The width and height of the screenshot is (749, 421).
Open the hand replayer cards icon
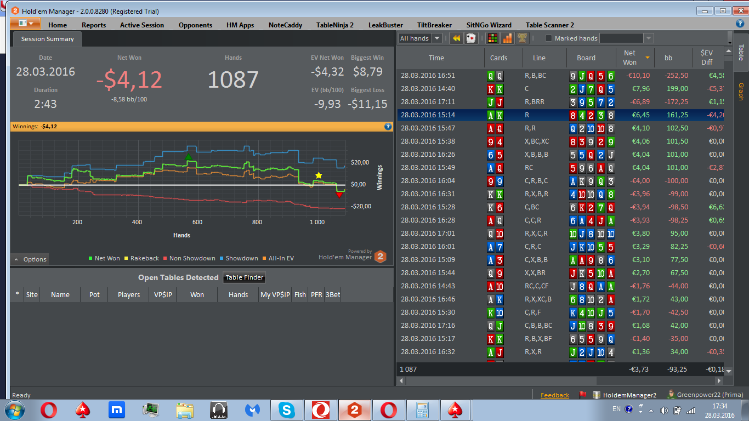pyautogui.click(x=471, y=38)
